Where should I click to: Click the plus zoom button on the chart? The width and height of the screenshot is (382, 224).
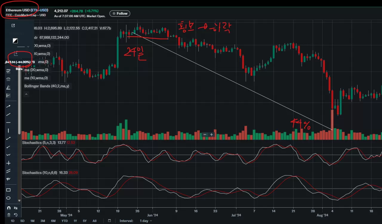[212, 135]
